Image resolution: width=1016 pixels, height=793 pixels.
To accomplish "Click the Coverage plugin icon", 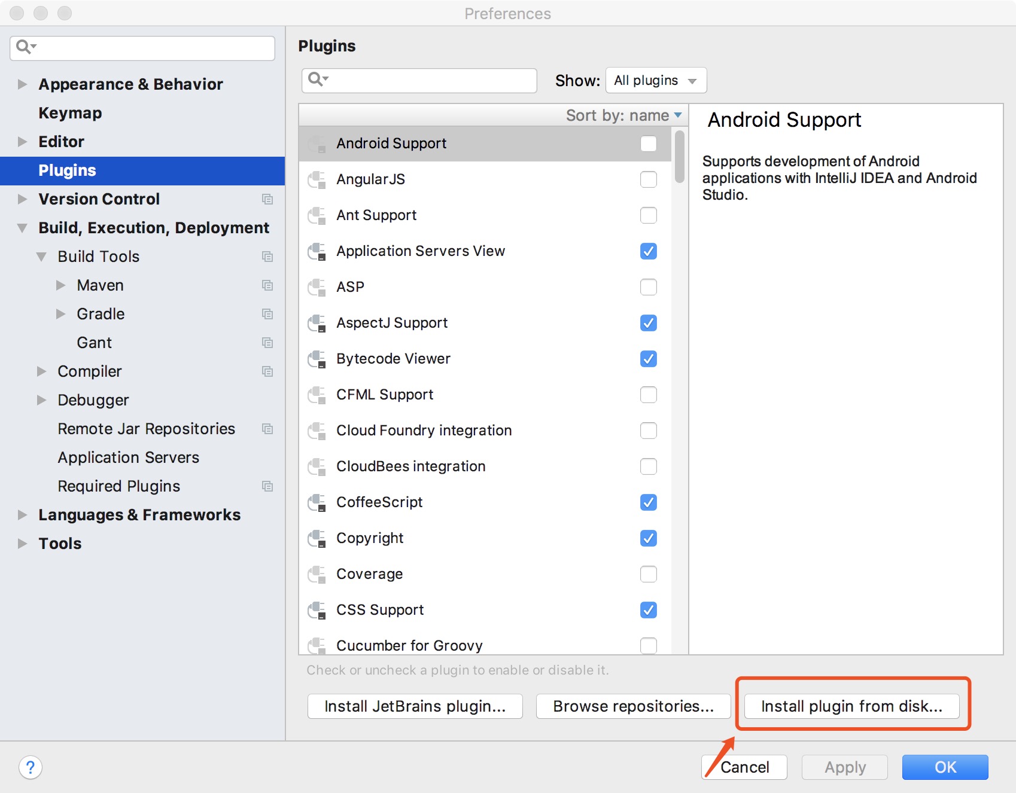I will pos(317,574).
